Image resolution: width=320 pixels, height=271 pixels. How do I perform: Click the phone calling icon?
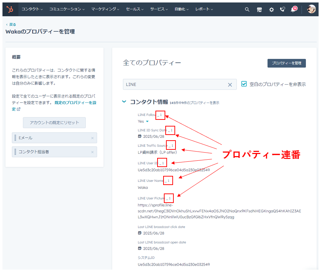pyautogui.click(x=282, y=10)
